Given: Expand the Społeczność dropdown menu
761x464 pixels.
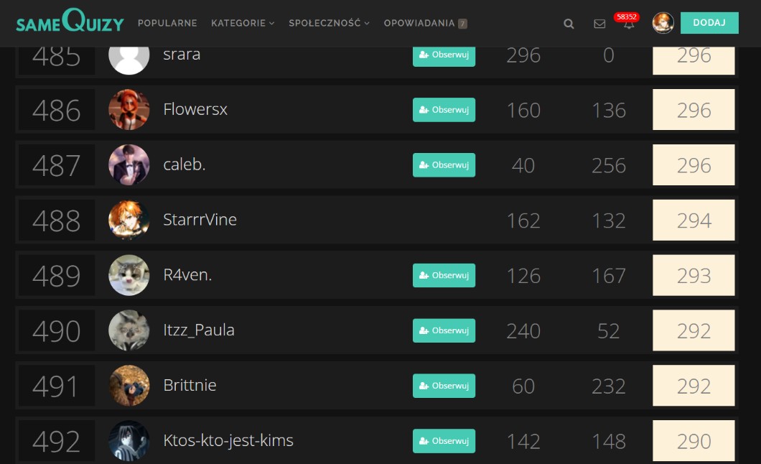Looking at the screenshot, I should click(x=329, y=23).
